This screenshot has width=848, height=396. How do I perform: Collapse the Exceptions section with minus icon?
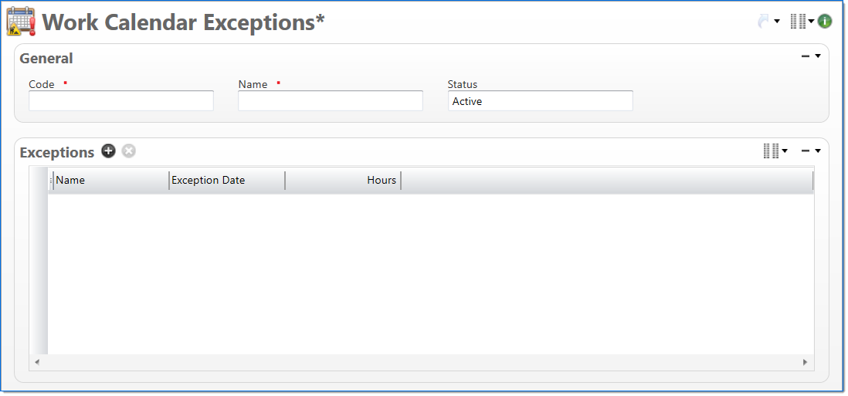click(806, 151)
